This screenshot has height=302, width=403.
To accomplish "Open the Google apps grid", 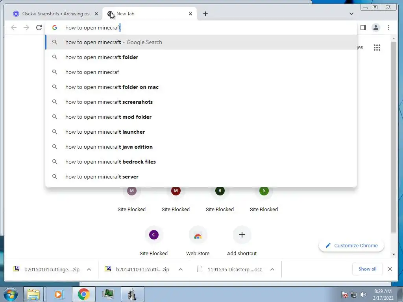I will (377, 48).
